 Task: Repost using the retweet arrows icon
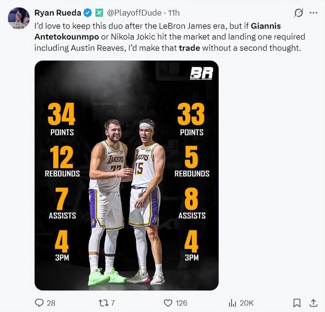click(x=102, y=303)
